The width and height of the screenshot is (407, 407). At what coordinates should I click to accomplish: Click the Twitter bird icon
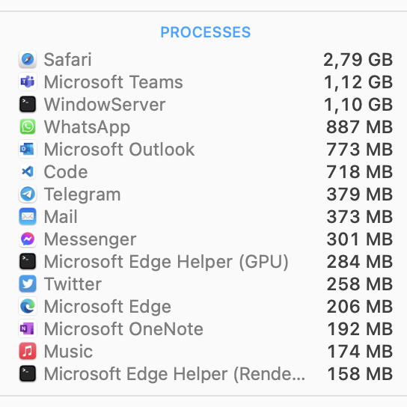click(x=28, y=284)
